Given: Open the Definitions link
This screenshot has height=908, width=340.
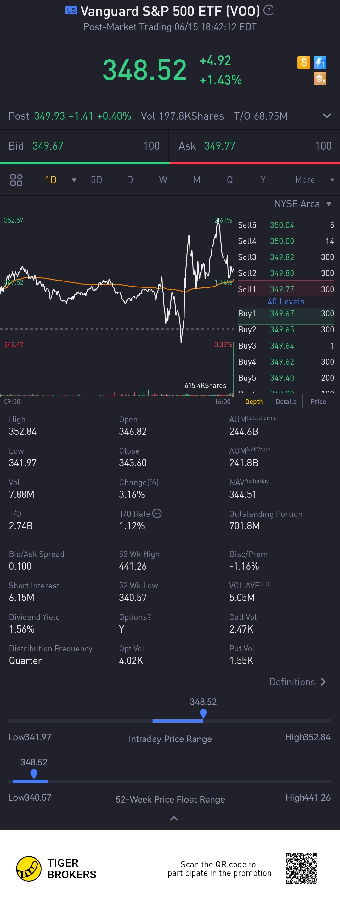Looking at the screenshot, I should 297,682.
